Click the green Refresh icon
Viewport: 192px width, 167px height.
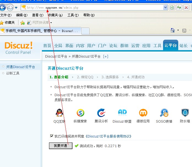coord(179,8)
